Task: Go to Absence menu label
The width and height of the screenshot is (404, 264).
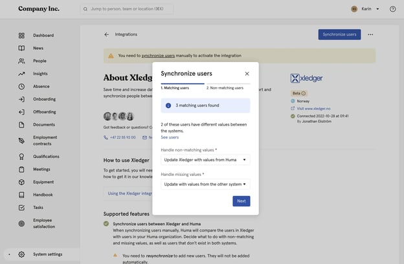Action: [x=41, y=87]
